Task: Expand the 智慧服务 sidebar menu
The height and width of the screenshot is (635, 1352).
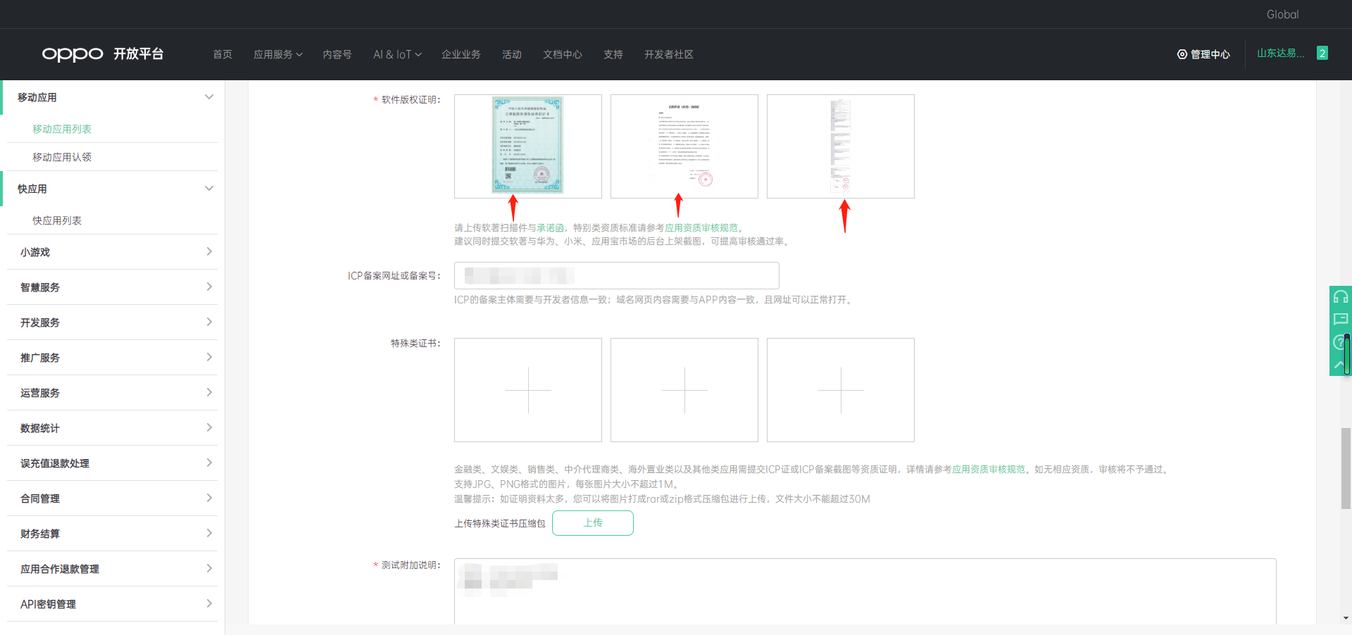Action: [113, 287]
